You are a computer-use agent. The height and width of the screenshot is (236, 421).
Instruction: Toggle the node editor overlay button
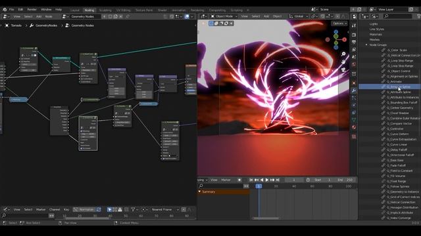(x=187, y=16)
